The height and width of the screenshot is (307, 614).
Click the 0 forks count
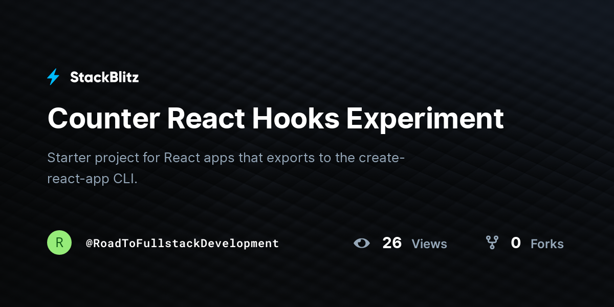[x=516, y=243]
